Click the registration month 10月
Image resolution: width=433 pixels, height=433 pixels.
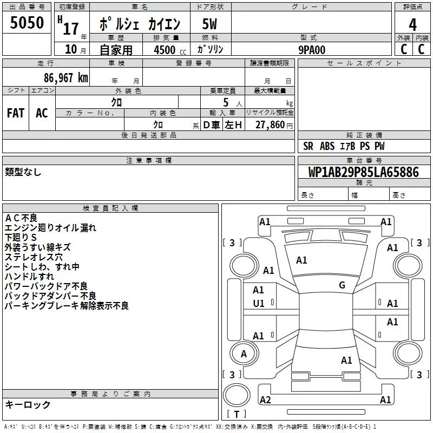click(75, 49)
